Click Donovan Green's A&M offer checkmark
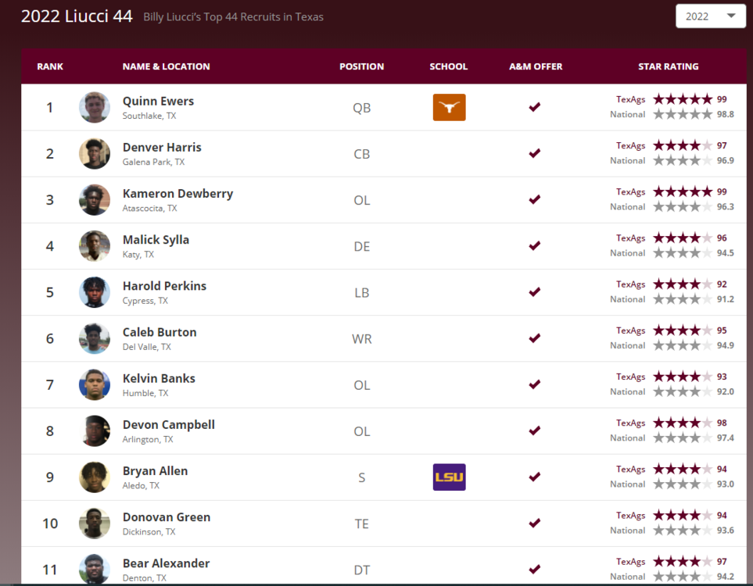753x586 pixels. click(x=535, y=523)
